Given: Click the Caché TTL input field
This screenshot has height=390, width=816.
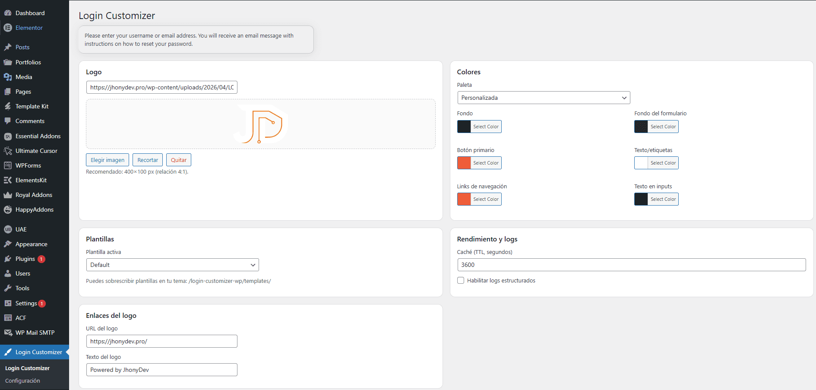Looking at the screenshot, I should [632, 265].
